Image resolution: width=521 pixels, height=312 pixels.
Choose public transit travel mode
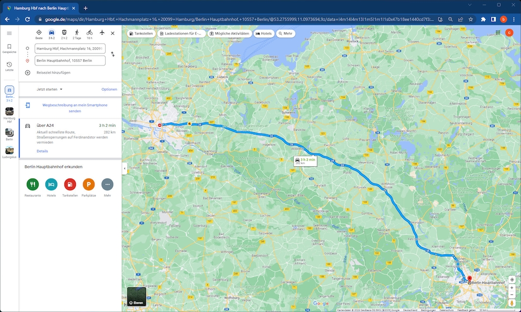(x=64, y=33)
